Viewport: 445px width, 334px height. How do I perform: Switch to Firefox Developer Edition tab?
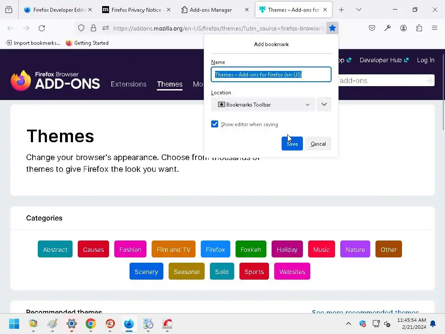point(58,10)
